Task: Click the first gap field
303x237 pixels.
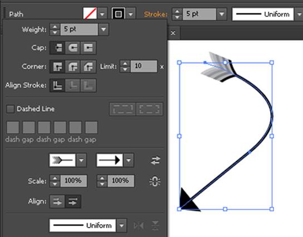Action: click(x=29, y=127)
